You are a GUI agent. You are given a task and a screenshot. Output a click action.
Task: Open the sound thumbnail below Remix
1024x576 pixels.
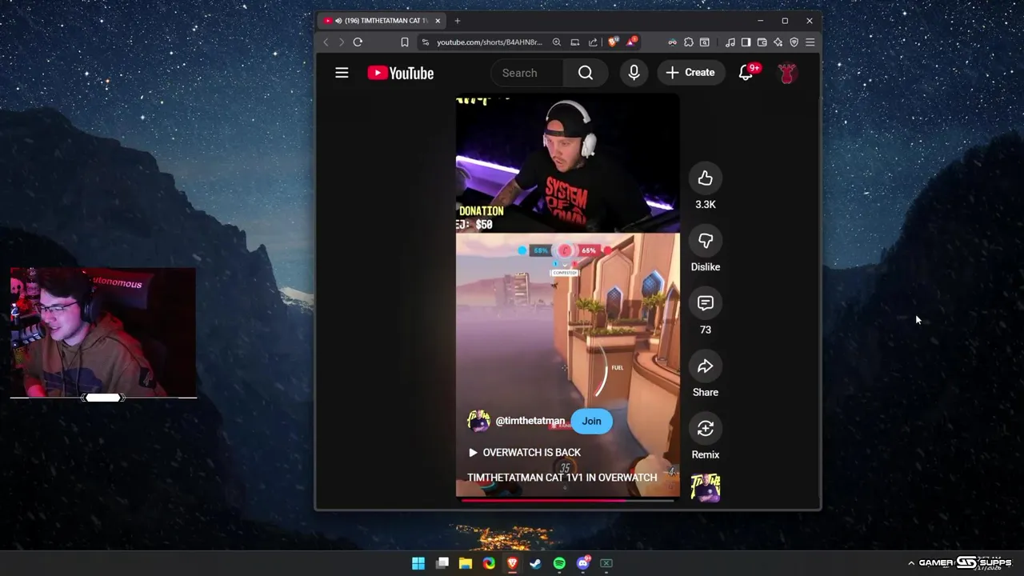tap(706, 487)
